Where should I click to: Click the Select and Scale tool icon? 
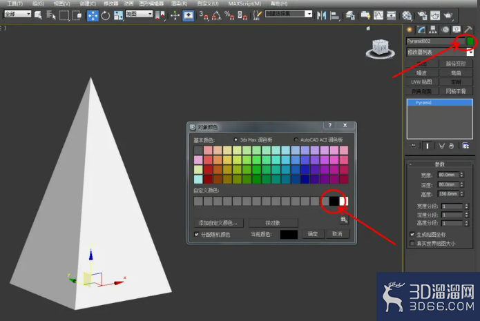[118, 15]
